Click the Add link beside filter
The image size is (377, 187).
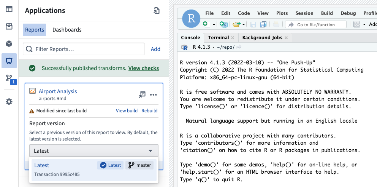[155, 49]
